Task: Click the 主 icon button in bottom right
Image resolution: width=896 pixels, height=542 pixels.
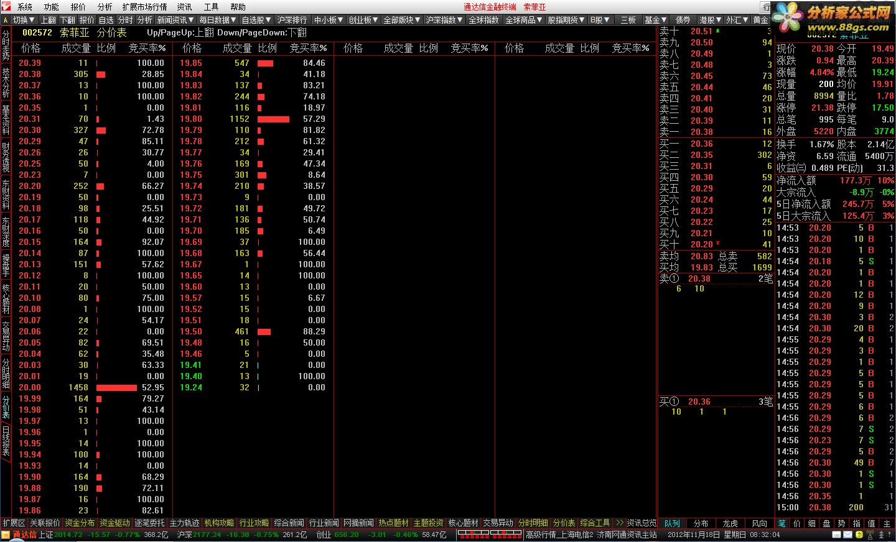Action: 887,523
